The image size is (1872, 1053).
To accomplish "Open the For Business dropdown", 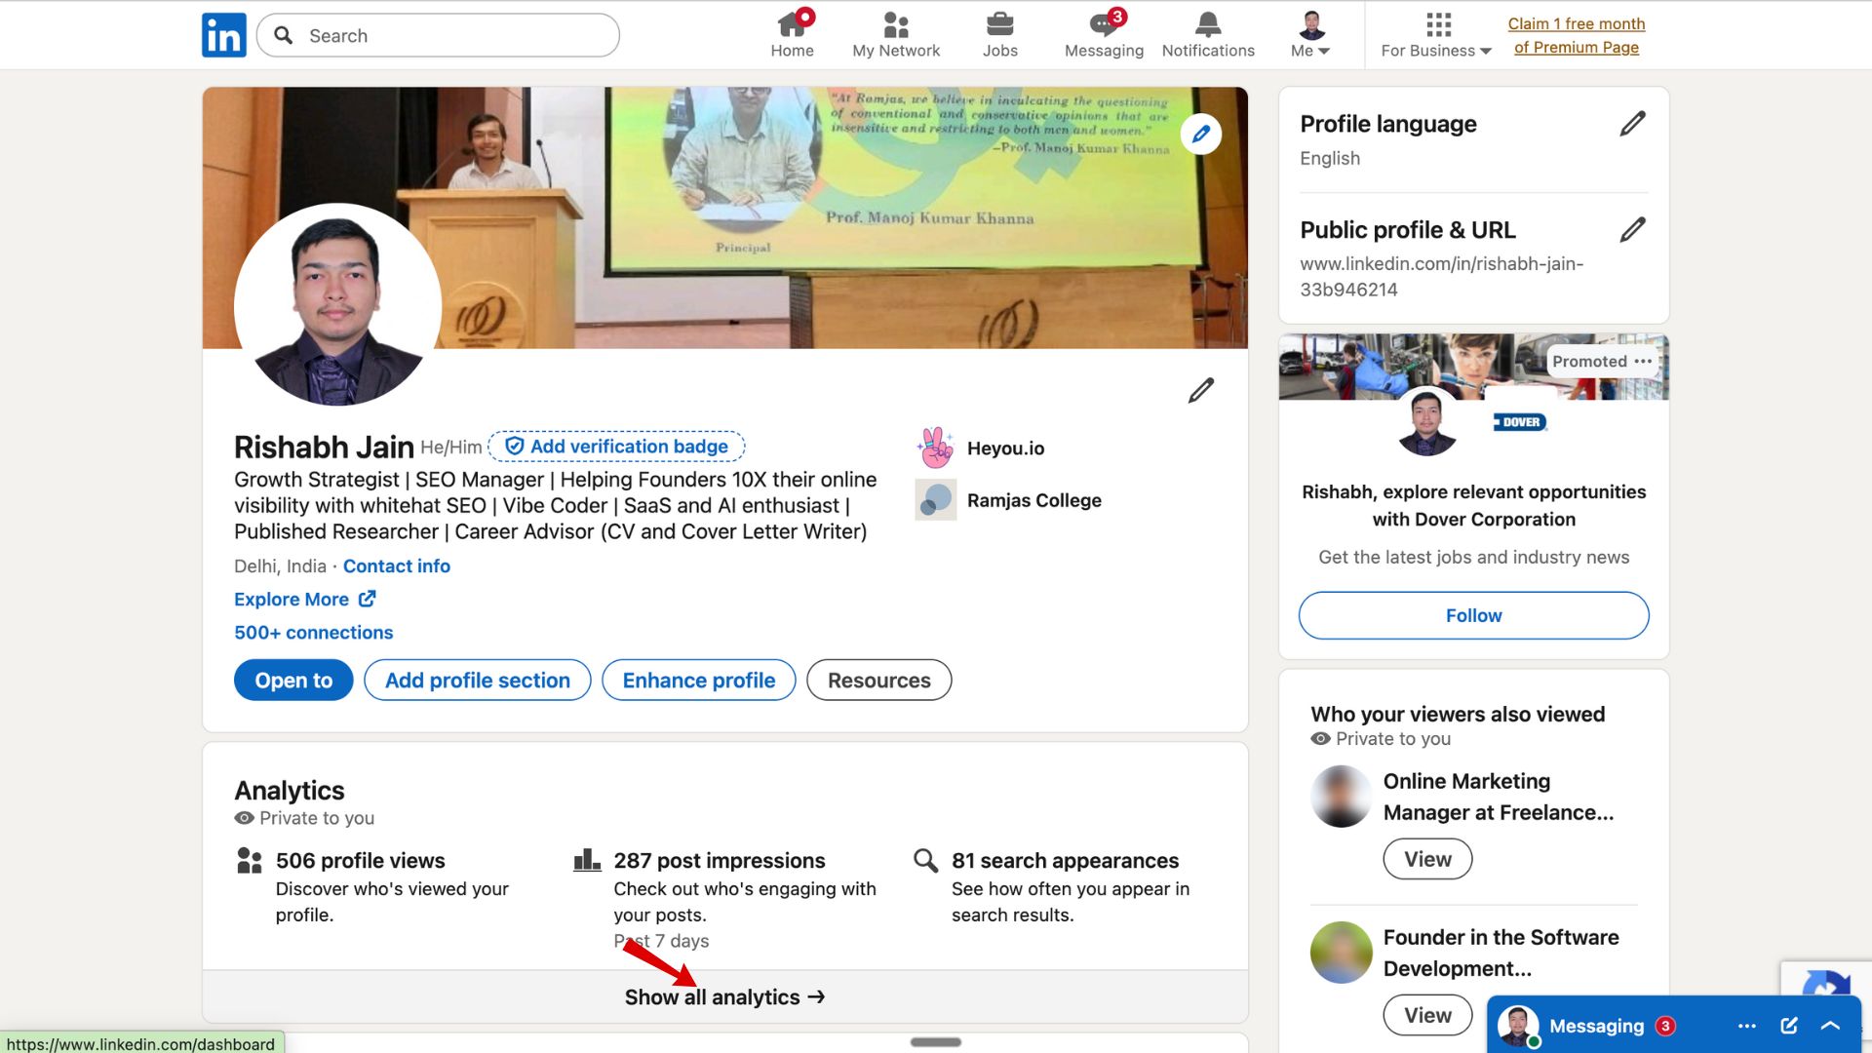I will pos(1435,36).
